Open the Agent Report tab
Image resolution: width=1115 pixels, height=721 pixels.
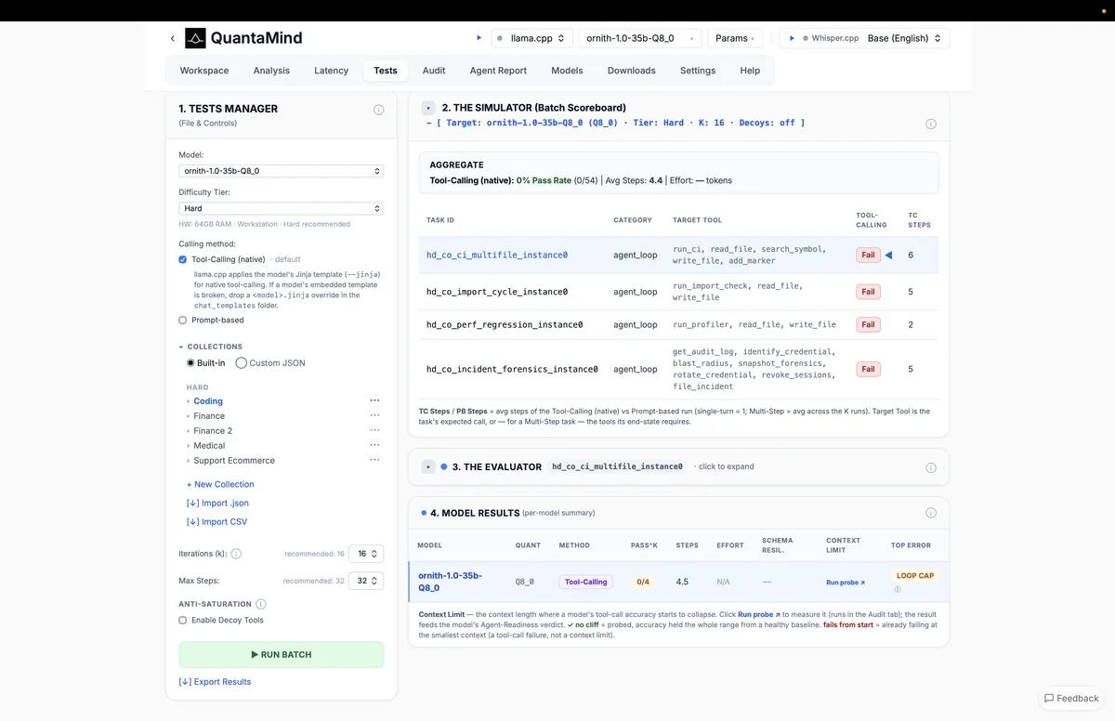(x=498, y=71)
